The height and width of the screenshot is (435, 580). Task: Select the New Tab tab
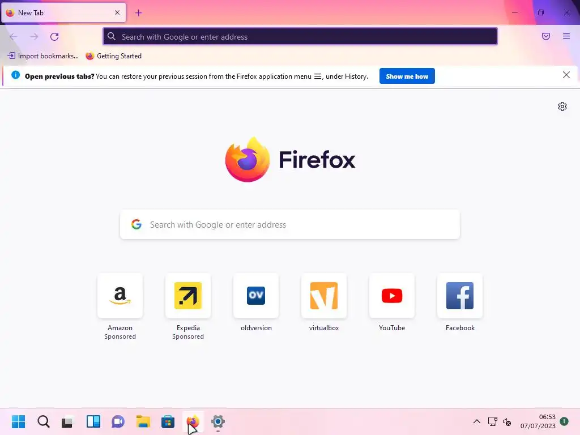pyautogui.click(x=63, y=12)
